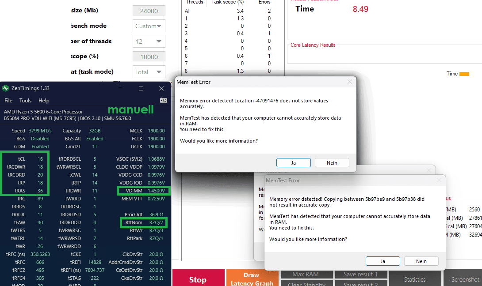Image resolution: width=482 pixels, height=286 pixels.
Task: Close the copying MemTest Error dialog
Action: coord(439,181)
